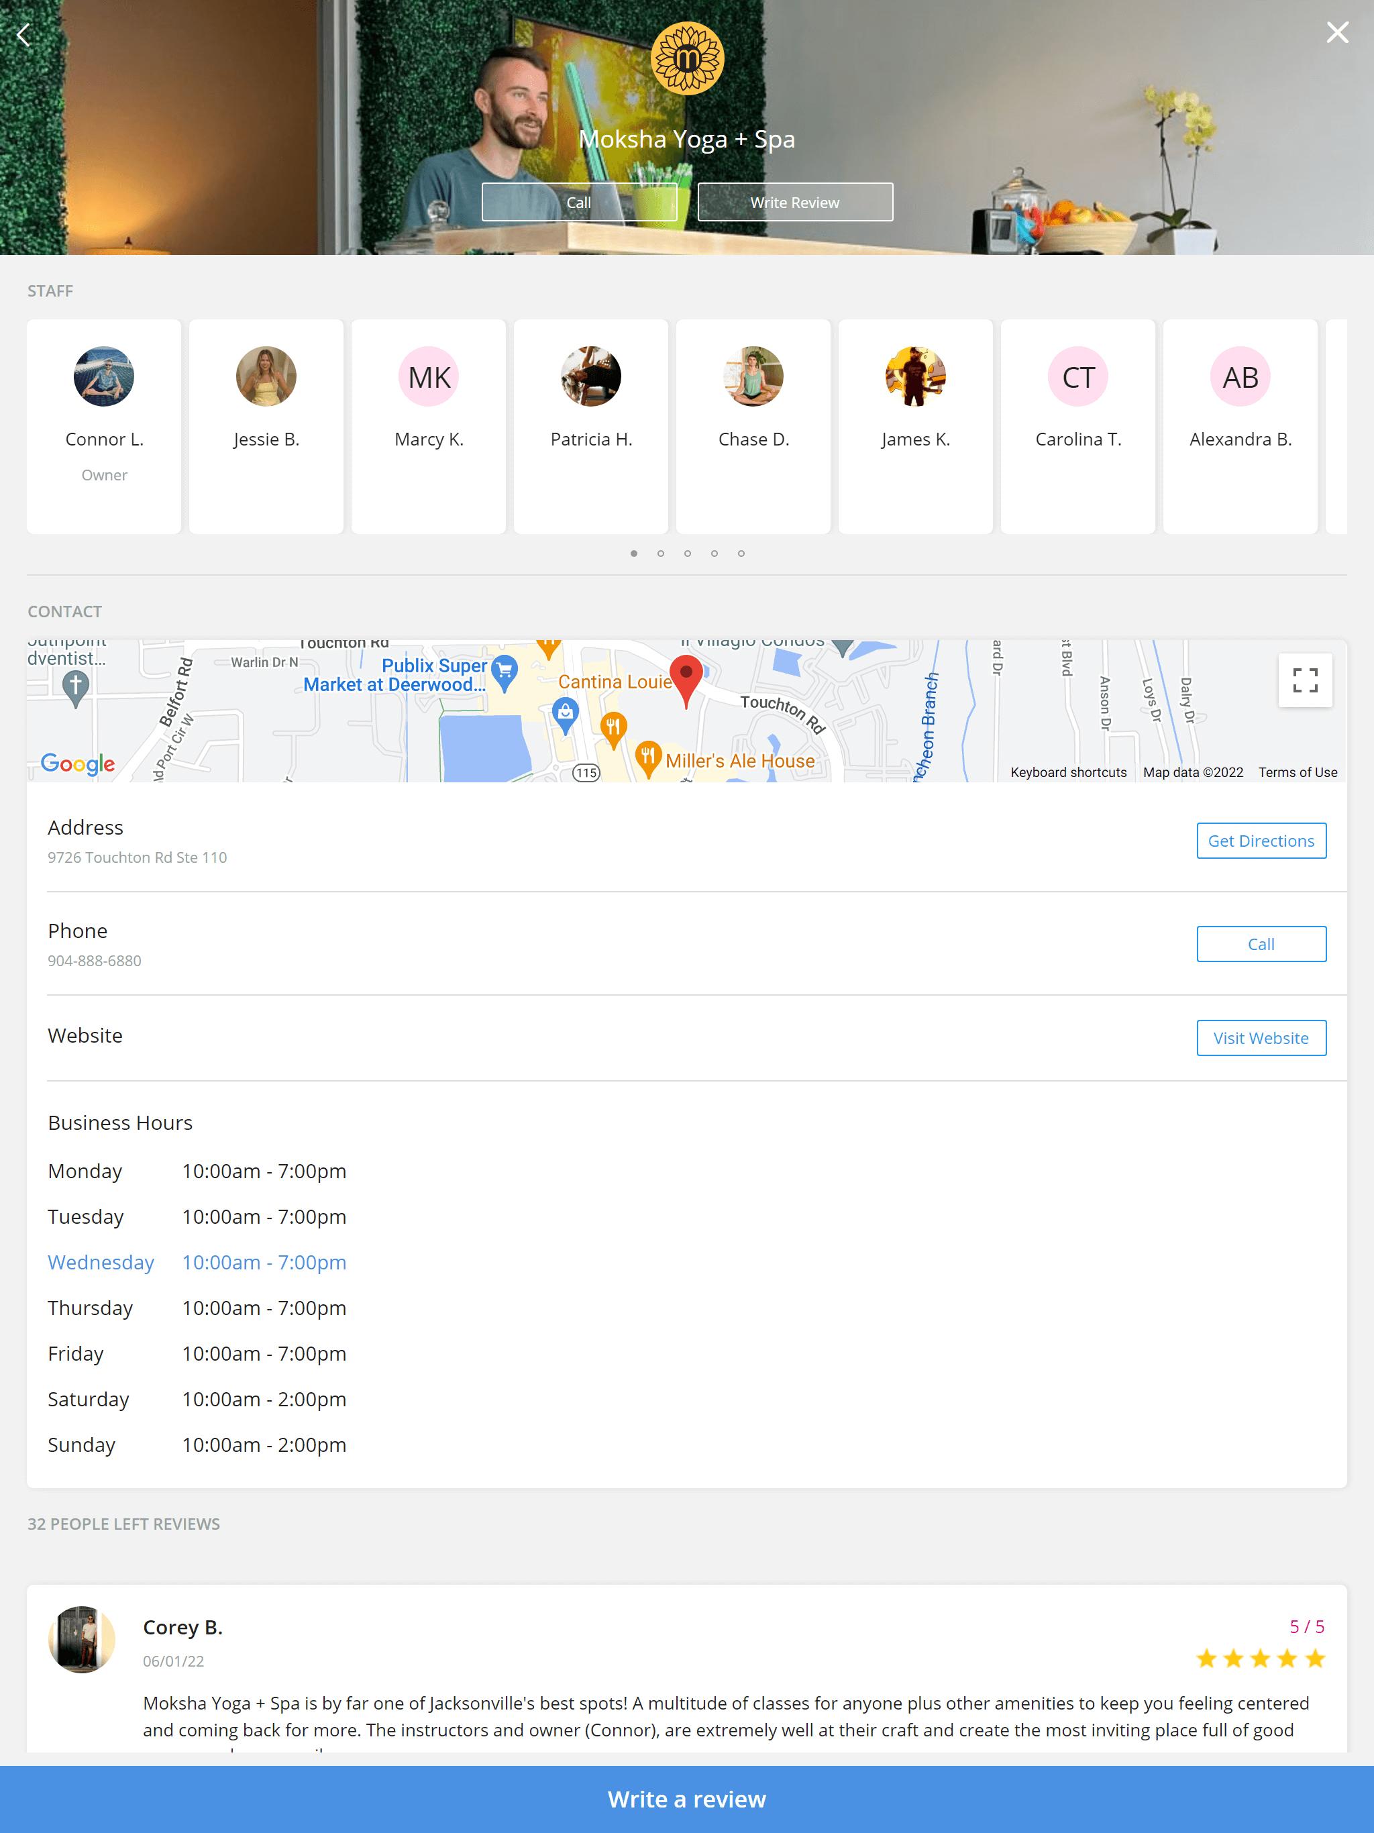Open Patricia H. staff photo
Image resolution: width=1374 pixels, height=1833 pixels.
591,376
